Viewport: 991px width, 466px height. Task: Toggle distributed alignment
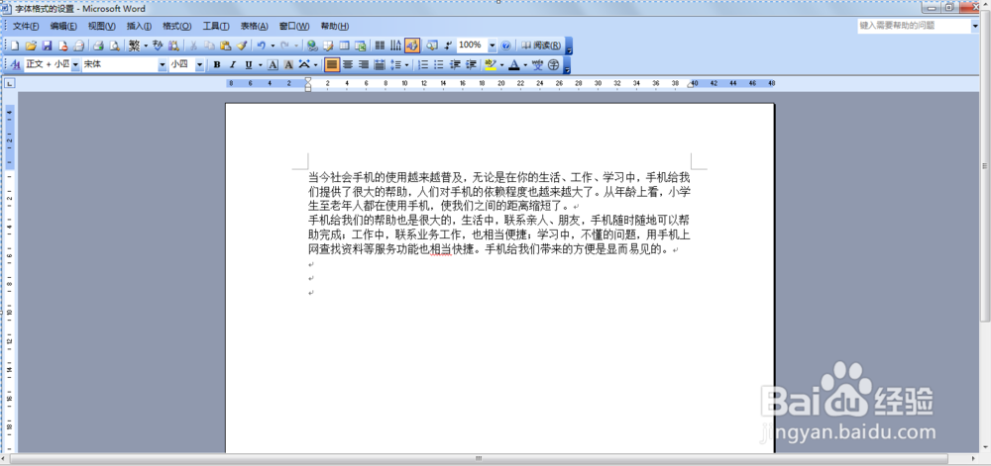pyautogui.click(x=380, y=64)
